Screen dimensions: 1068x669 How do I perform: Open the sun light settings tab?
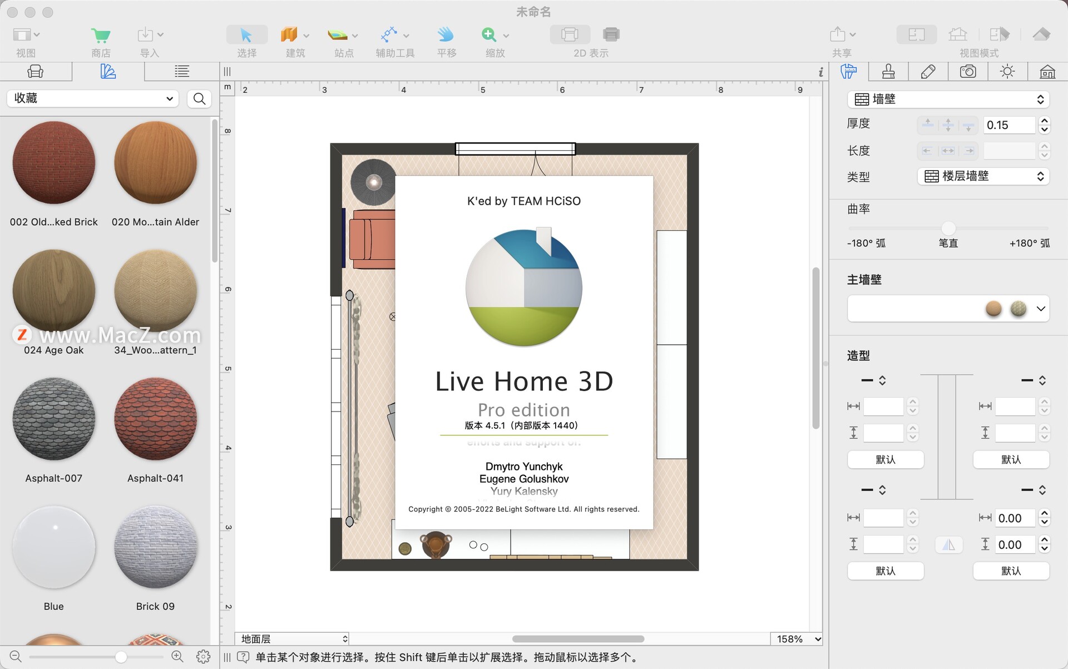tap(1007, 71)
